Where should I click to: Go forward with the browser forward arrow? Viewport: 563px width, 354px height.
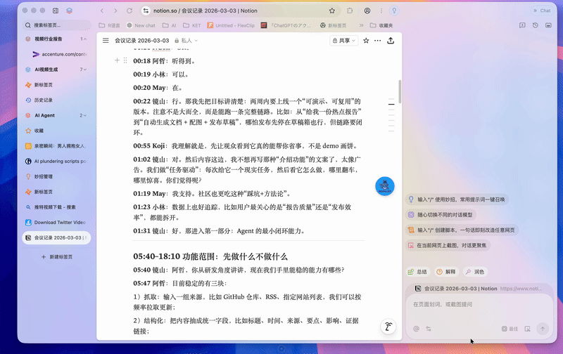(x=115, y=11)
